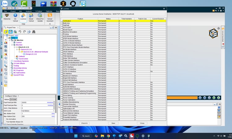Enable the No Animation checkbox
Image resolution: width=232 pixels, height=139 pixels.
pos(5,119)
